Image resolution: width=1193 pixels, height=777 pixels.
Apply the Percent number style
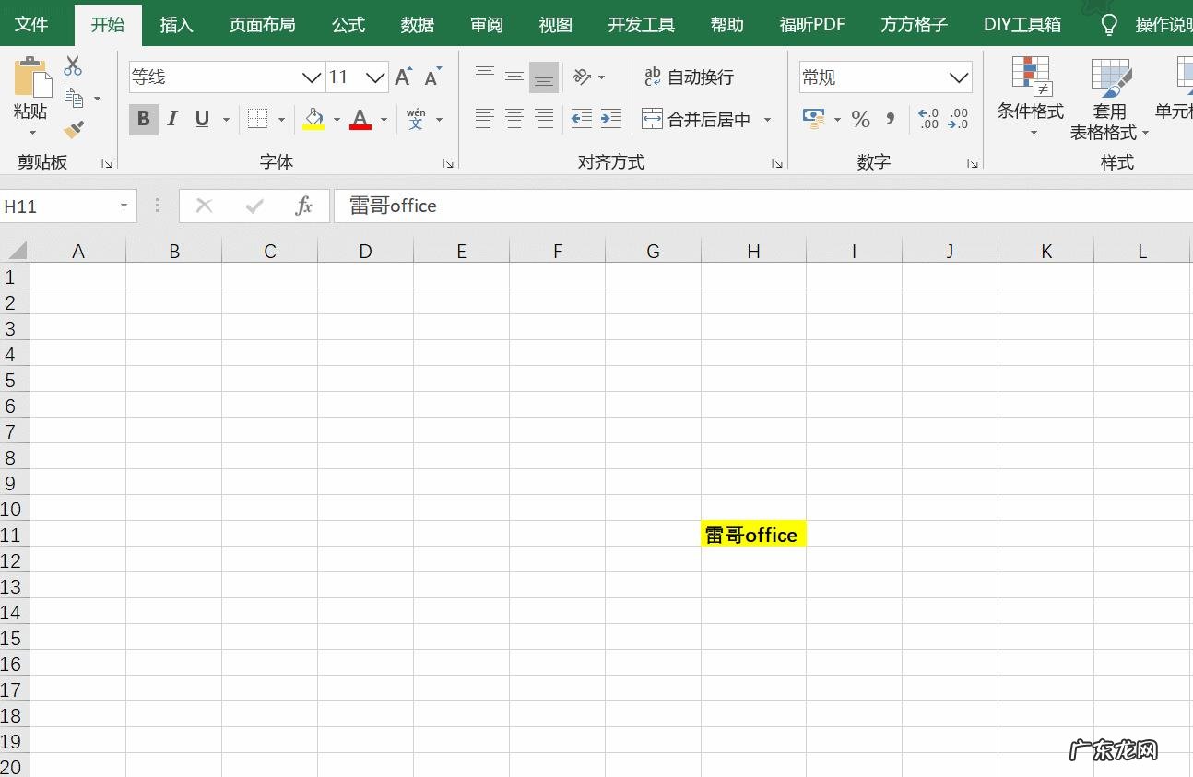pyautogui.click(x=860, y=118)
